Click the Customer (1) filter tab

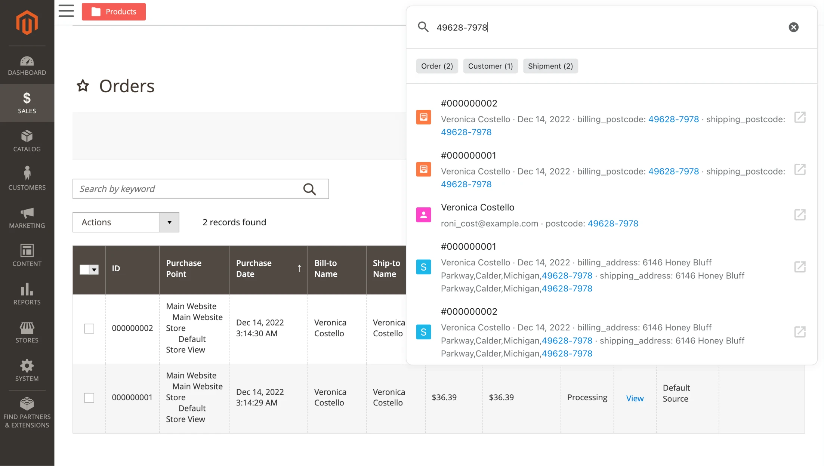point(490,66)
